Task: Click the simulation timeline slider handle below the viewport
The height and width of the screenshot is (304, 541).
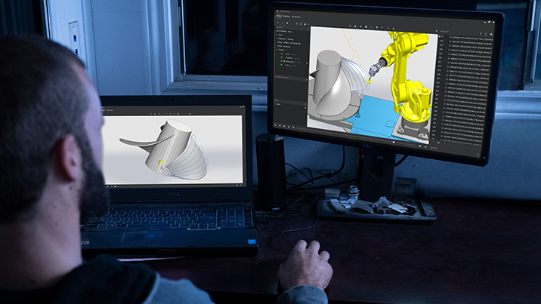Action: (394, 142)
